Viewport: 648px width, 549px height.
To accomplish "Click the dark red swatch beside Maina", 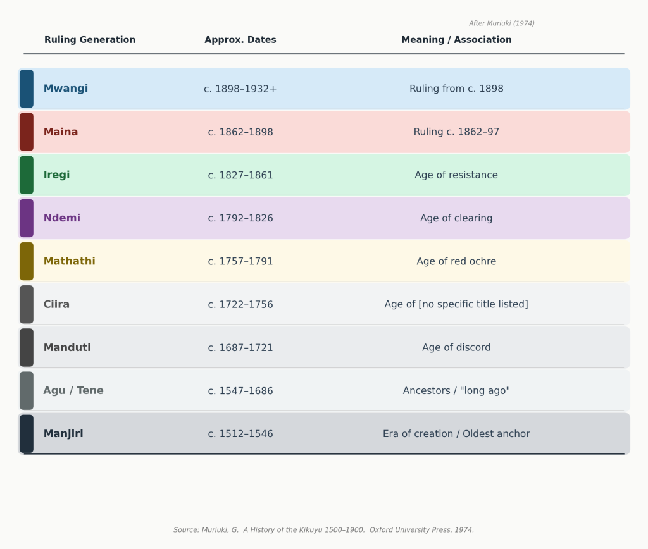I will point(27,132).
